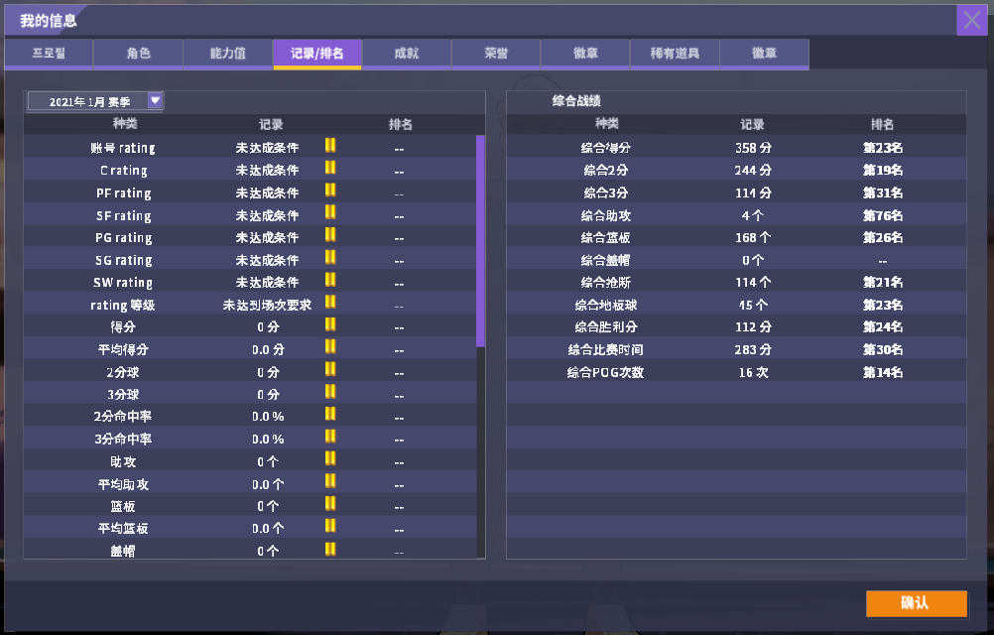
Task: Click the yellow icon in C rating row
Action: coord(330,168)
